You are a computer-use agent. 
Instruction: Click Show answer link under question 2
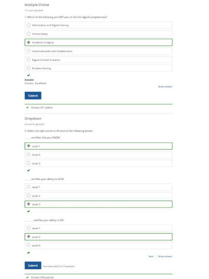point(165,256)
